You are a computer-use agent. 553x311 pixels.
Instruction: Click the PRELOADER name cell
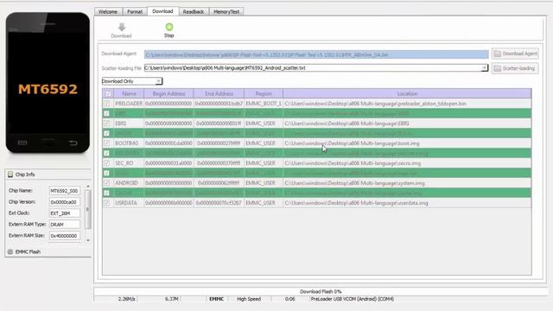click(x=129, y=104)
